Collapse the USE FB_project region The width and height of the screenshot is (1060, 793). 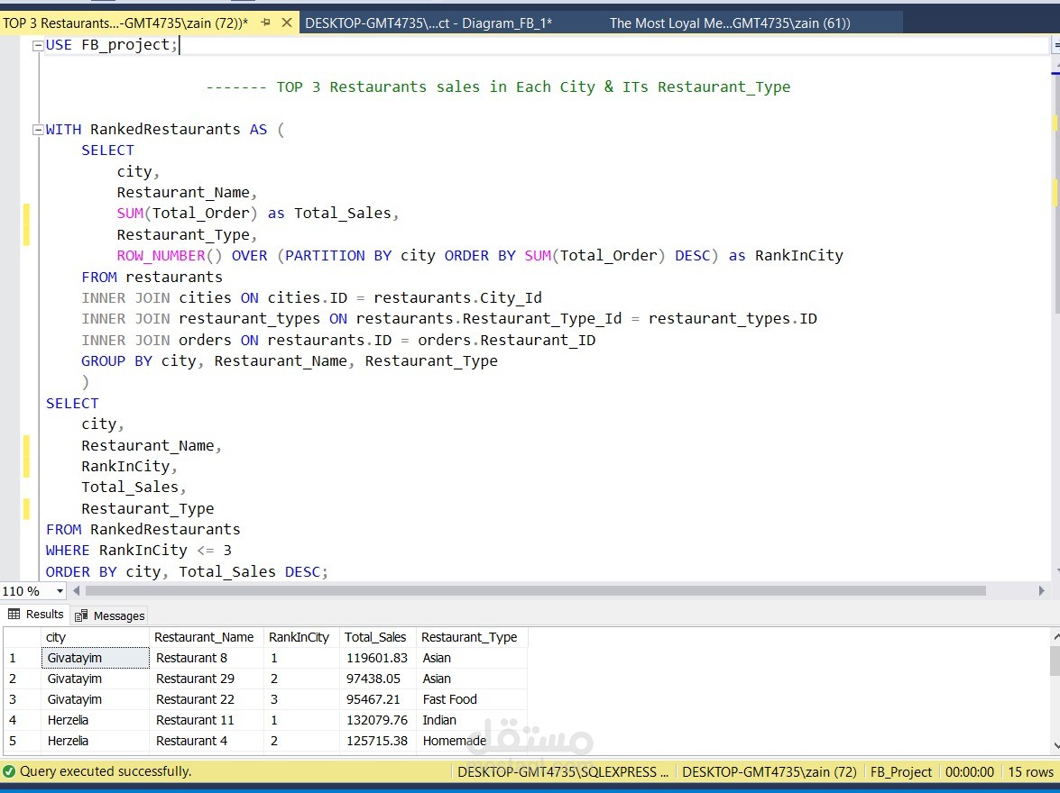(38, 44)
